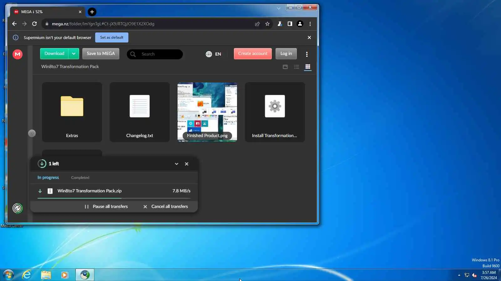Select the Changelog.txt file
Image resolution: width=501 pixels, height=281 pixels.
tap(140, 112)
